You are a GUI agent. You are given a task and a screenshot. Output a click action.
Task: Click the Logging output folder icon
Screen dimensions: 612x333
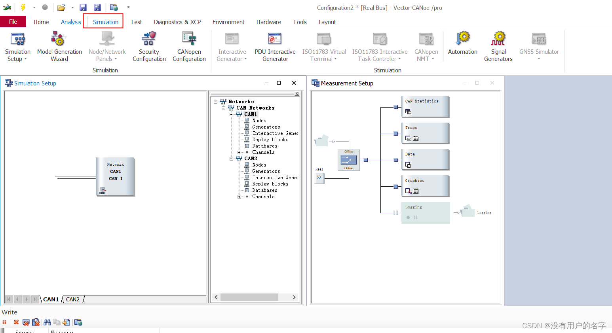pyautogui.click(x=468, y=210)
